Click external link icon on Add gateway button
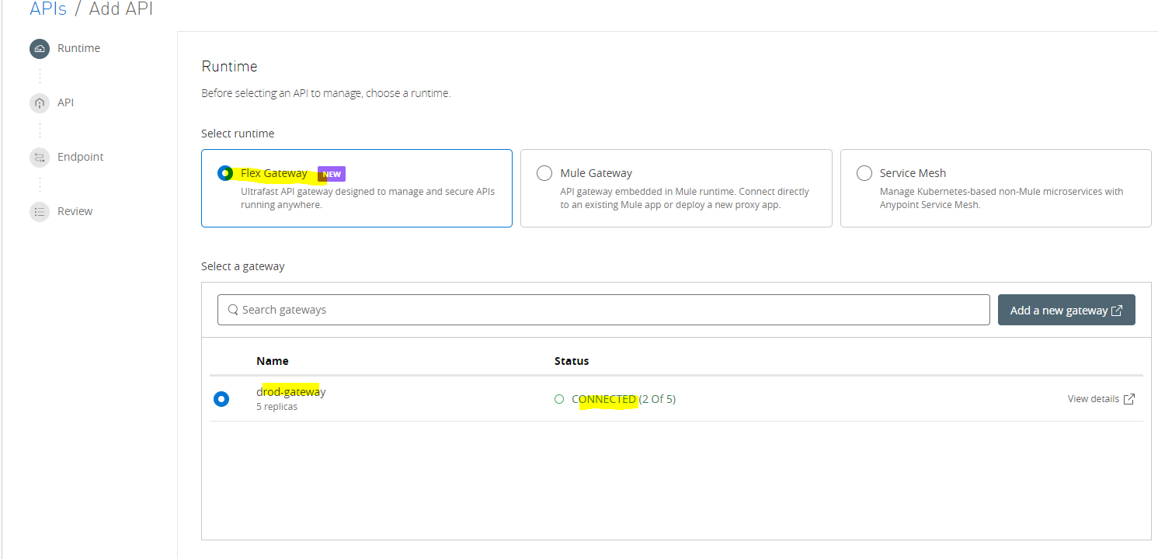 coord(1117,311)
